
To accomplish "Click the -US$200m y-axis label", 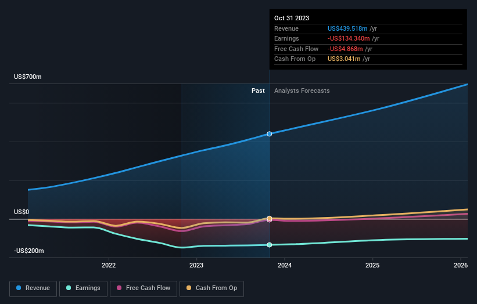I will click(29, 251).
